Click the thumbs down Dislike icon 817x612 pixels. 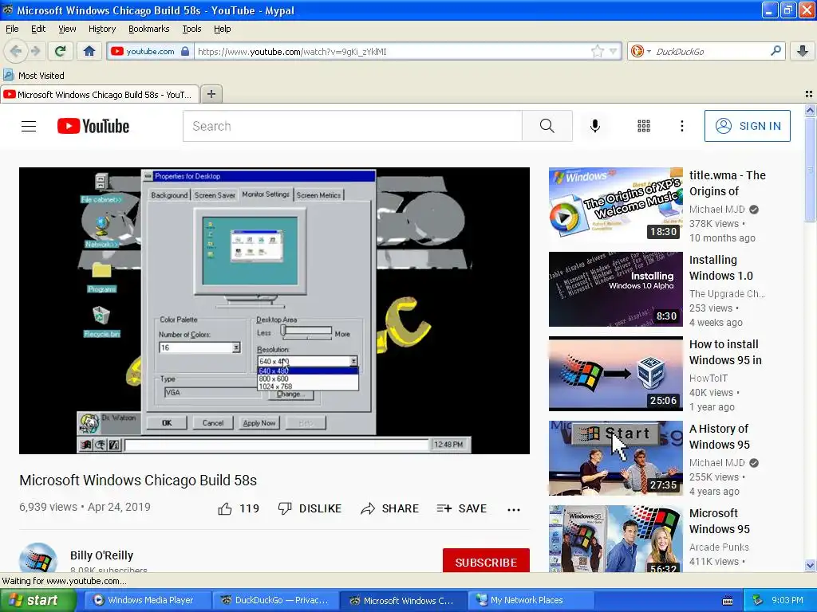pos(285,508)
